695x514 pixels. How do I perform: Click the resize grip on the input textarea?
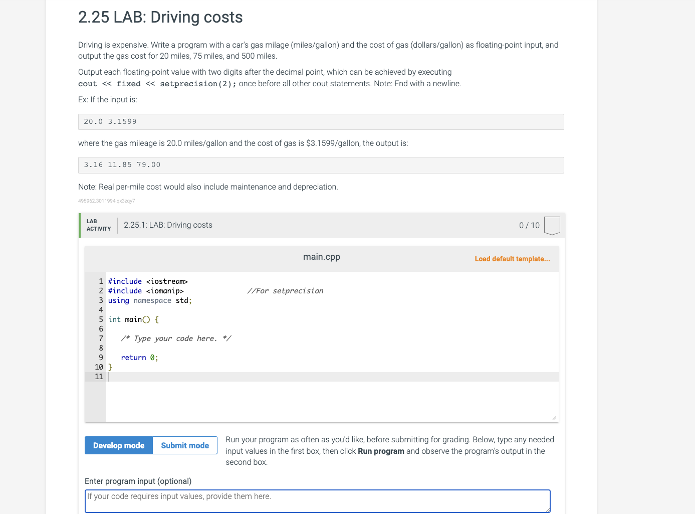point(547,509)
